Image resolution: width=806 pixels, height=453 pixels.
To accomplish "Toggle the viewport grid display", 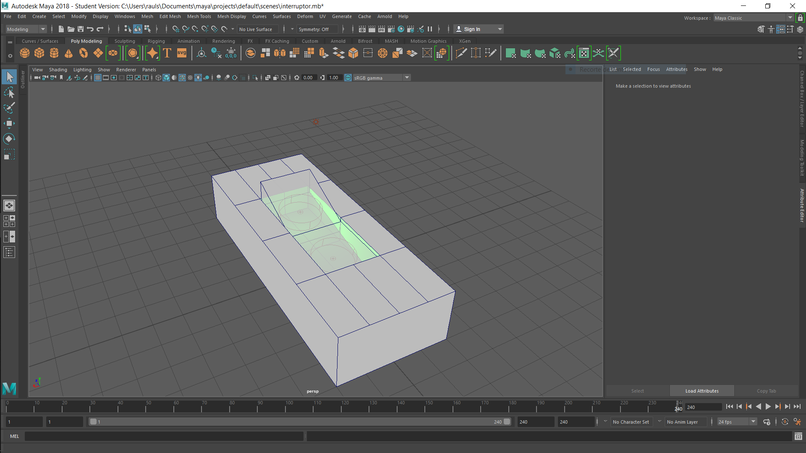I will 98,78.
